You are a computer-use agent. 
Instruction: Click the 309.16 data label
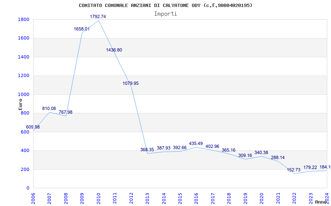tap(245, 156)
